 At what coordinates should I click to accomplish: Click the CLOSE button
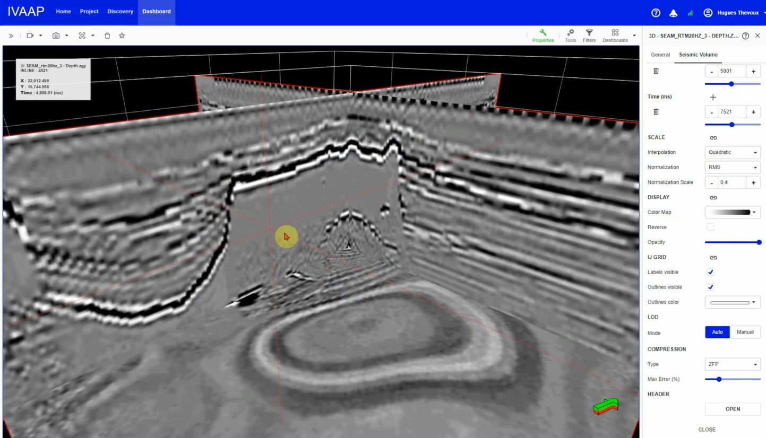(707, 430)
